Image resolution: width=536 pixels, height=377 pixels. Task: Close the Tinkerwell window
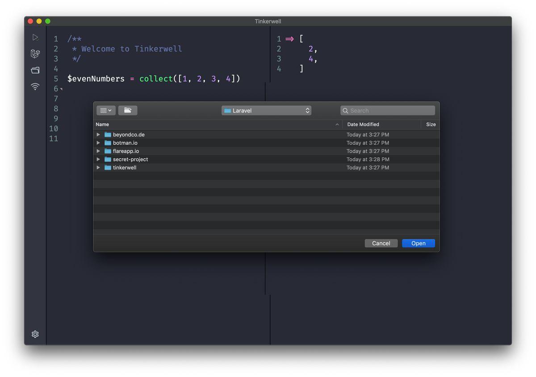pyautogui.click(x=30, y=21)
